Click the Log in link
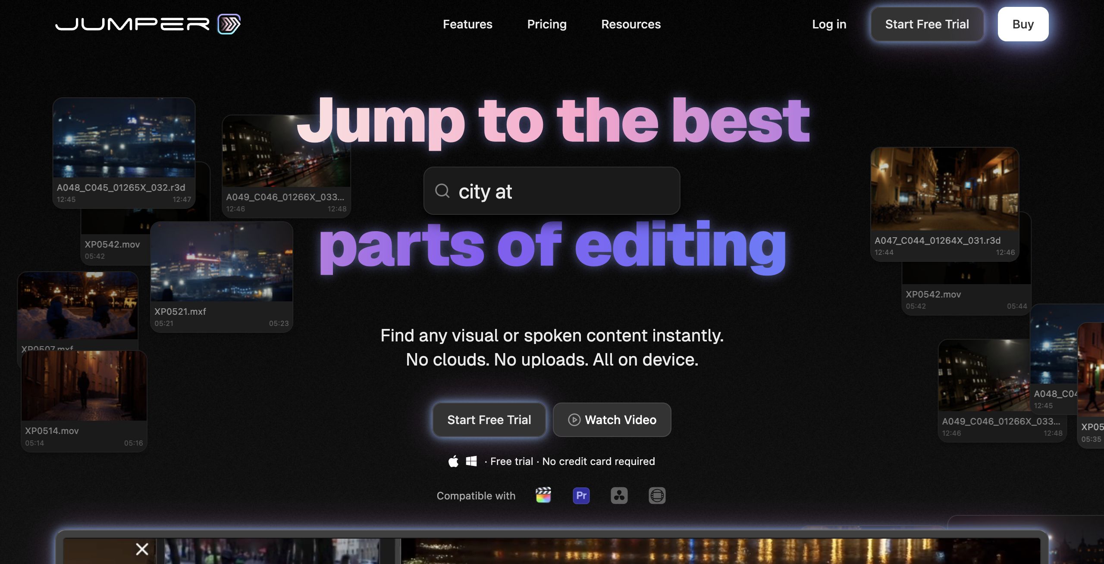 [829, 24]
